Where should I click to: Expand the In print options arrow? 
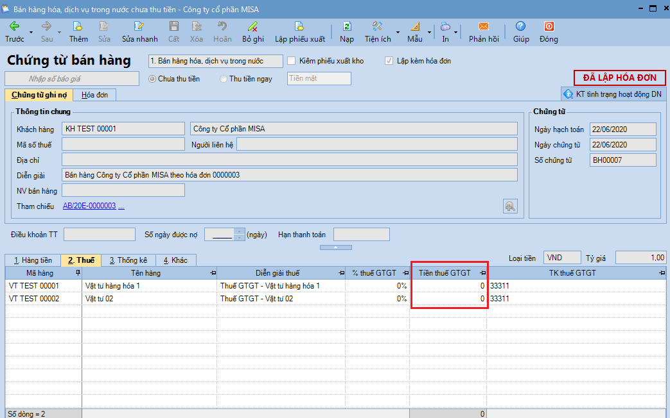455,33
